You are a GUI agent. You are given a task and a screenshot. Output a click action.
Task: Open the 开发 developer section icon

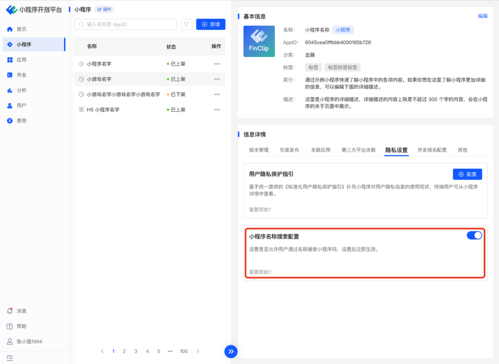coord(10,75)
